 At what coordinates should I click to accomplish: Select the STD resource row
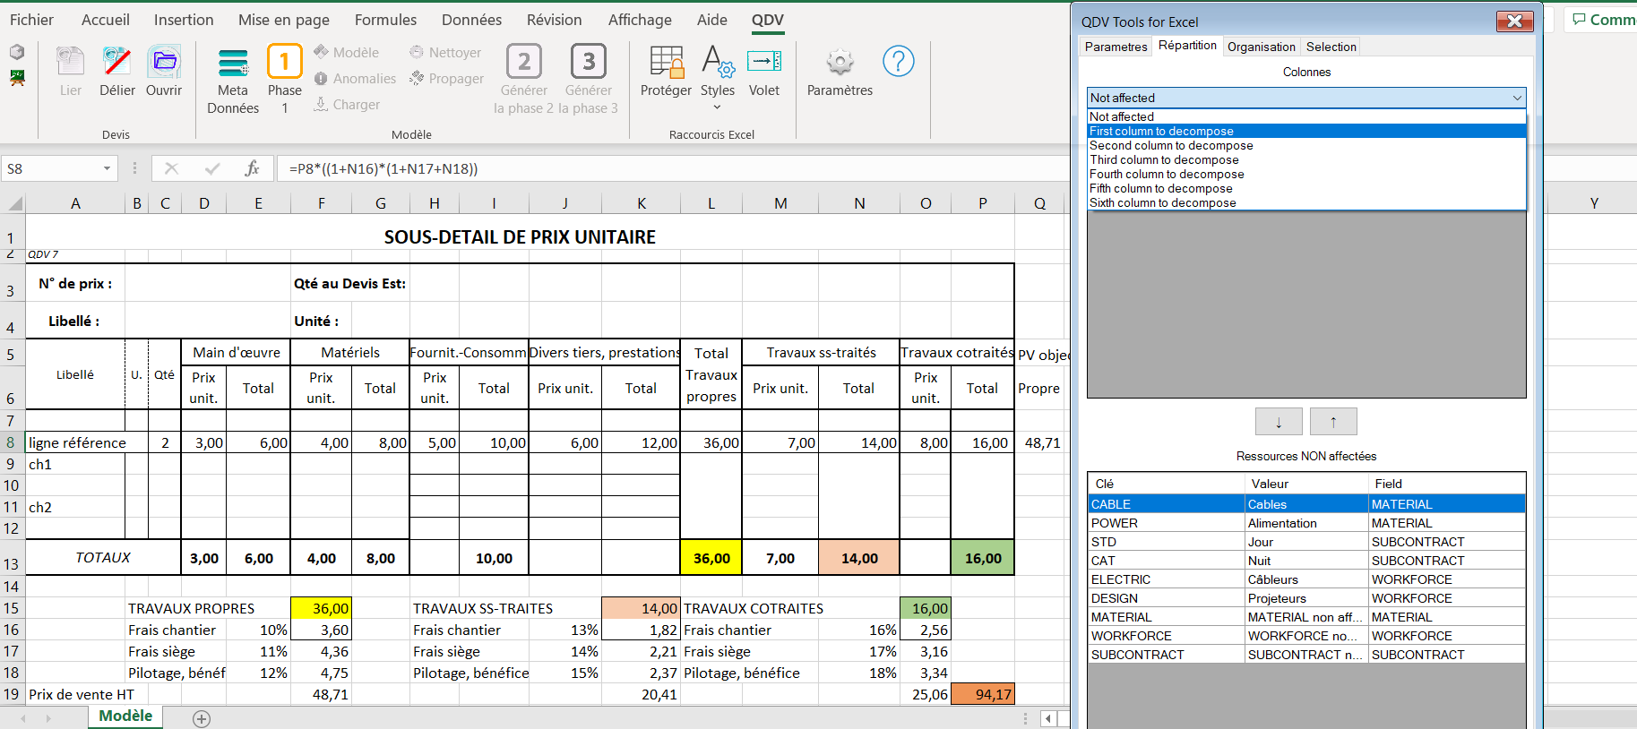1306,542
